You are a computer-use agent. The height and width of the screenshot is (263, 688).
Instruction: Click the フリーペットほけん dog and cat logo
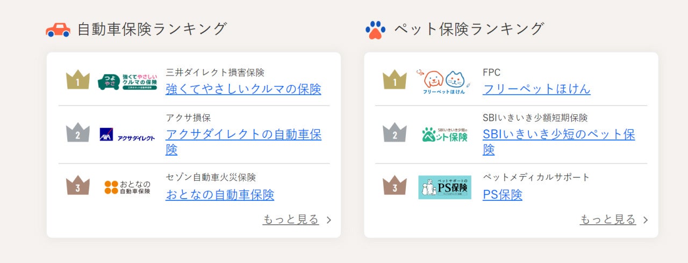pyautogui.click(x=445, y=82)
